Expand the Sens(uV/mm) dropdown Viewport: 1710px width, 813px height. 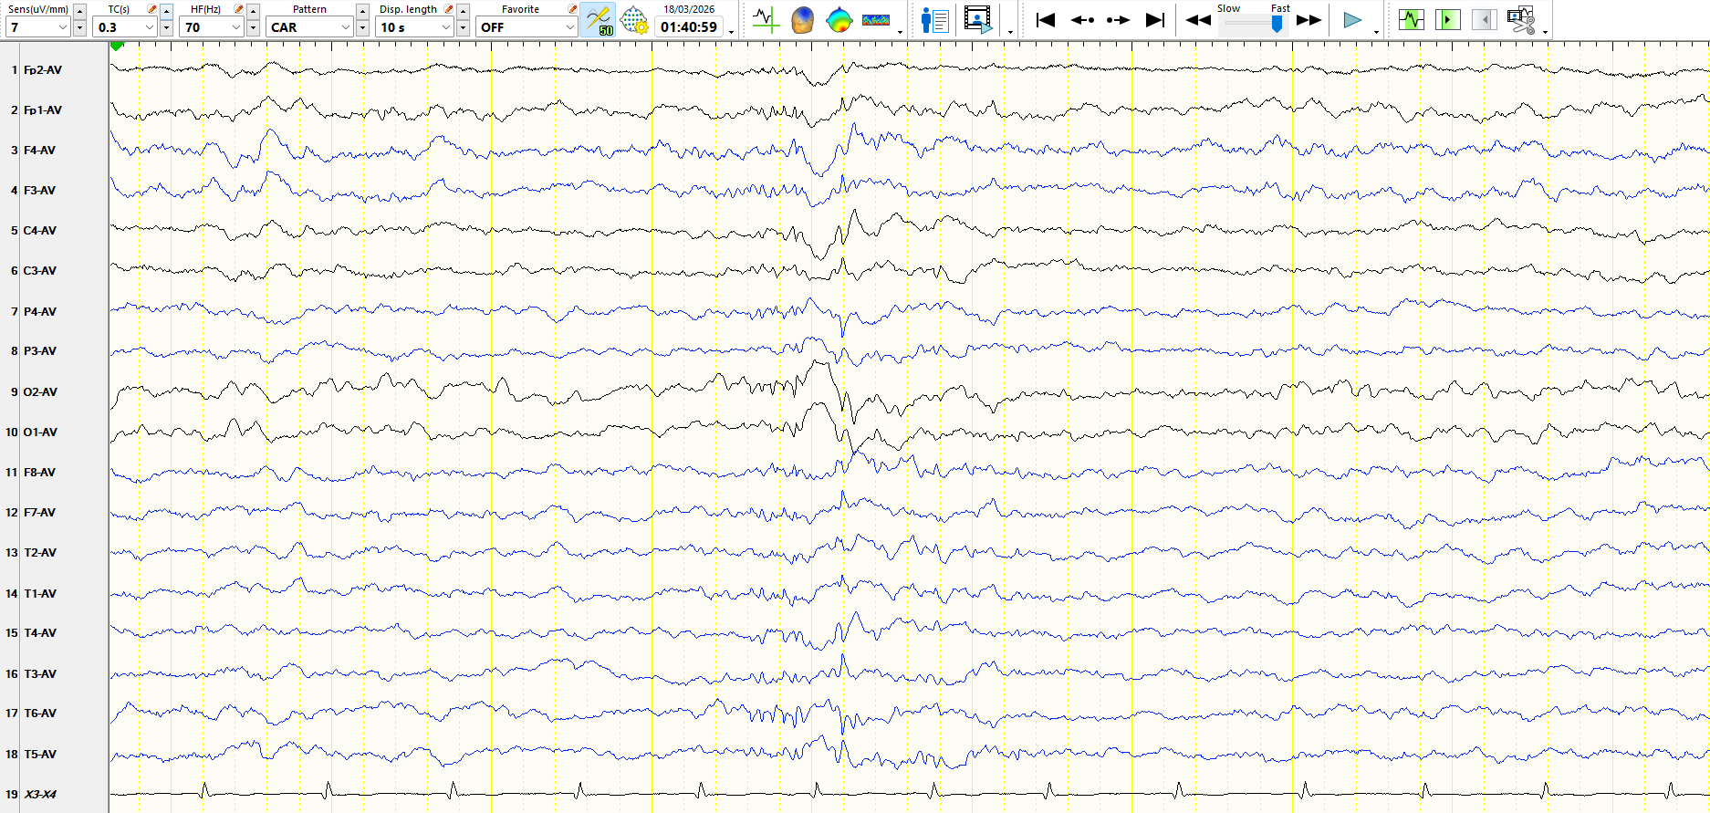coord(62,27)
